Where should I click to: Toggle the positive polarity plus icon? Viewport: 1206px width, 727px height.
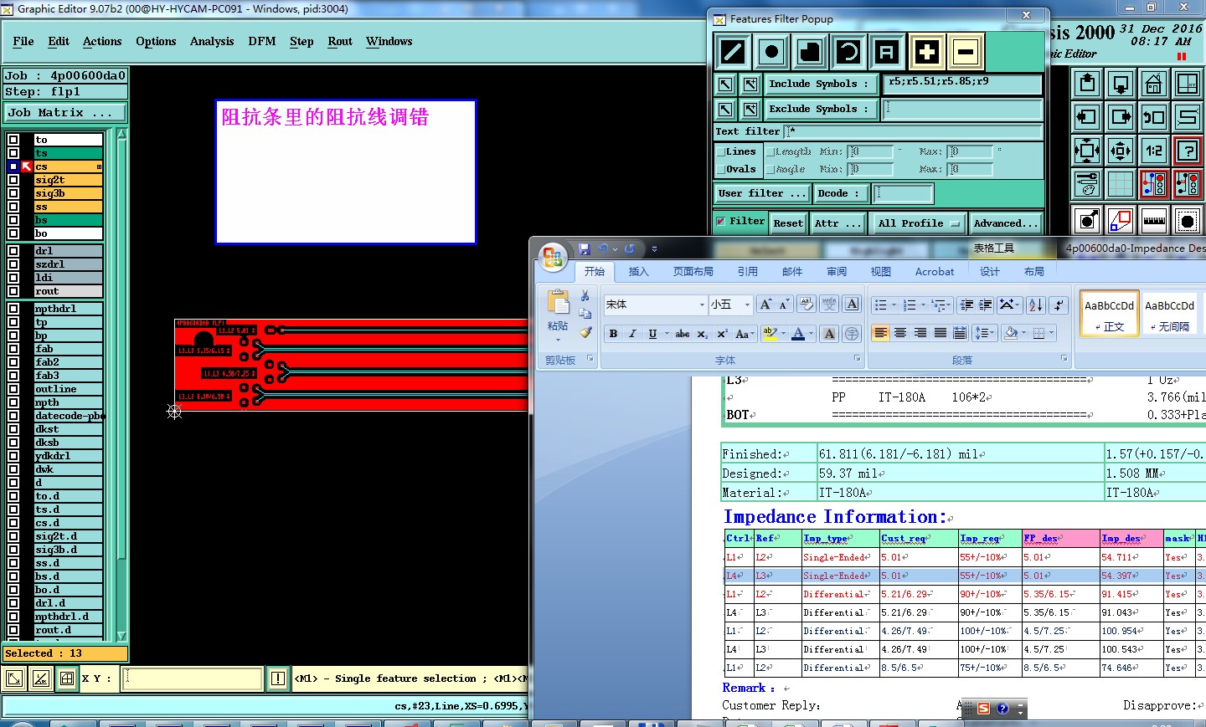927,52
